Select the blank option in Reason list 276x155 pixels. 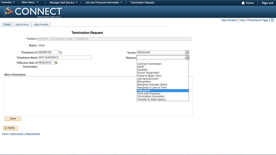click(x=163, y=61)
